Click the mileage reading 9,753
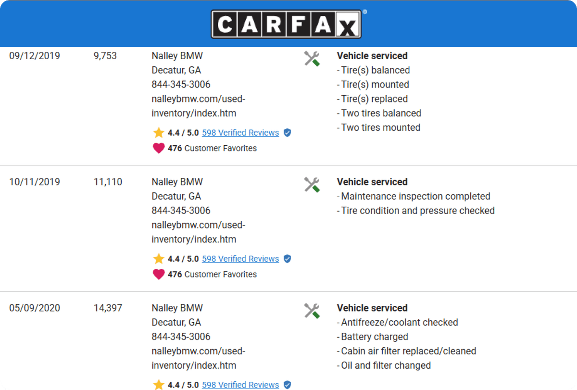Screen dimensions: 577x390 click(105, 56)
